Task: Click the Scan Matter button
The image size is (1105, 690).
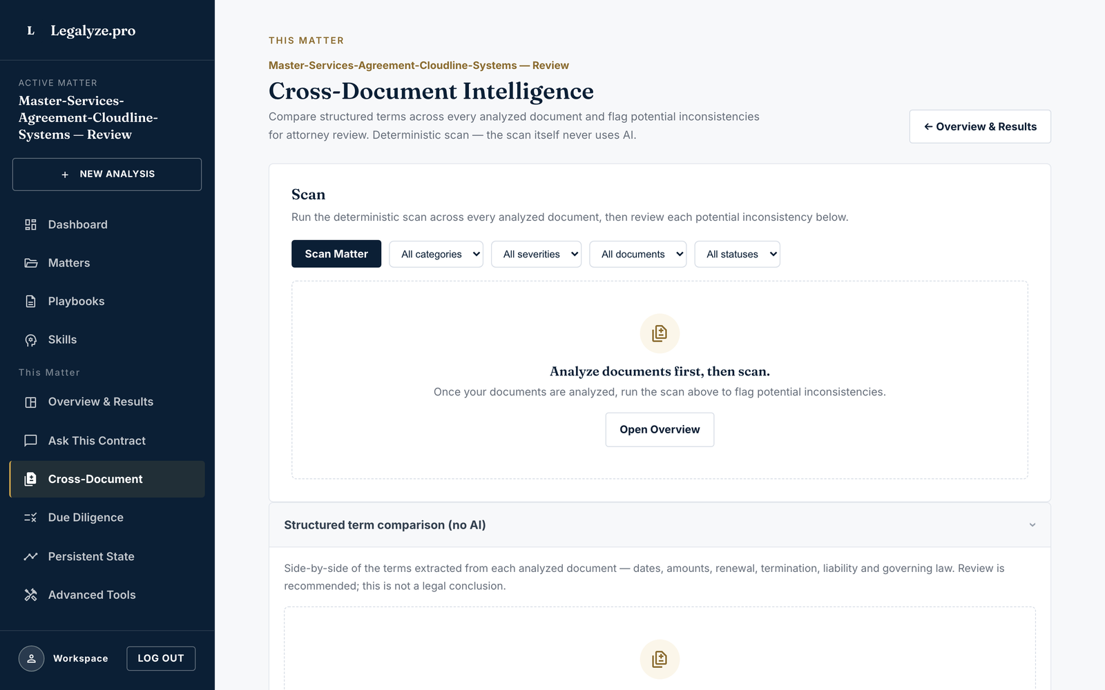Action: tap(336, 254)
